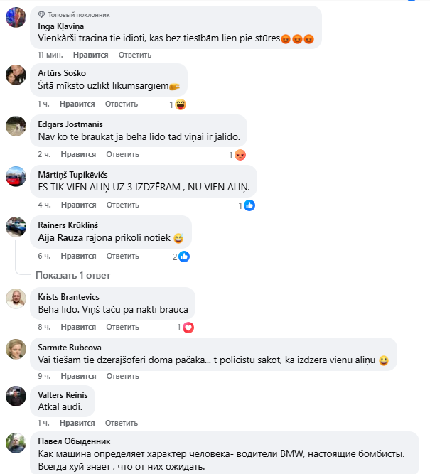Click the 8 ч. timestamp on Krists' comment

44,327
